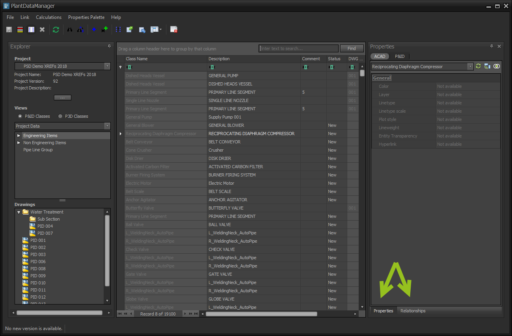Expand Non Engineering Items tree node
This screenshot has width=512, height=336.
pyautogui.click(x=19, y=143)
